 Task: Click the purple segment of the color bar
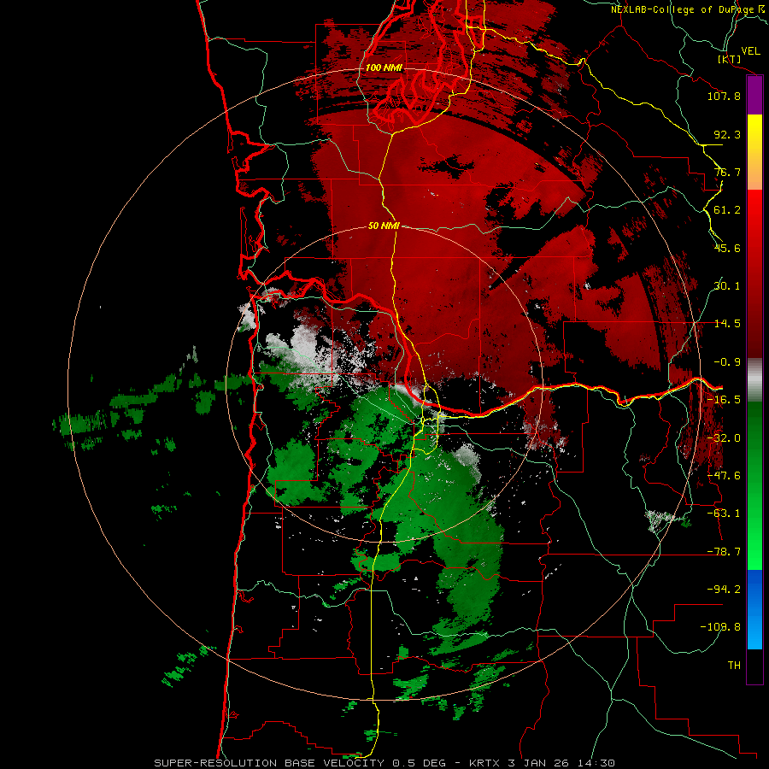point(754,96)
